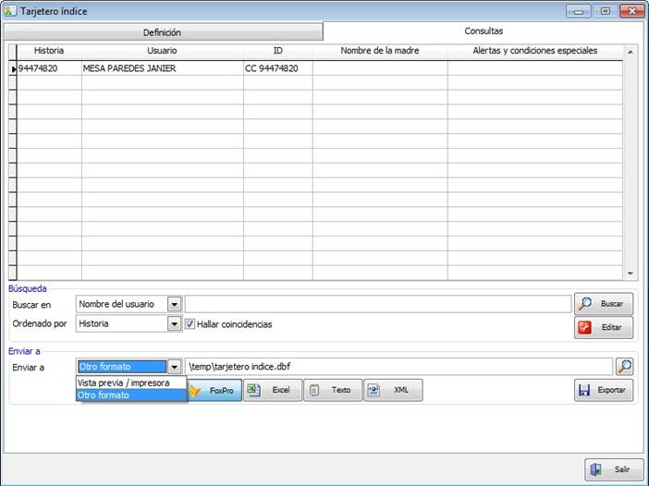Close the Tarjetero índice window
Screen dimensions: 649x486
pos(631,11)
